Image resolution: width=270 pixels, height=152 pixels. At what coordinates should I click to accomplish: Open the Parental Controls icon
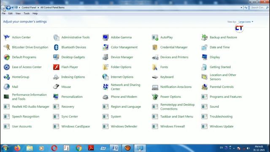click(x=204, y=87)
